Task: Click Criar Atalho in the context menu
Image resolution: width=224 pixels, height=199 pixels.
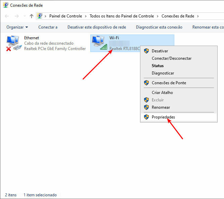Action: (162, 93)
